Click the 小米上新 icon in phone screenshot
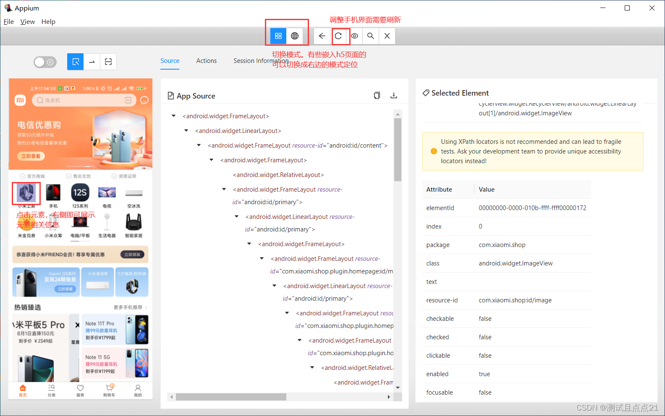This screenshot has height=416, width=665. [26, 193]
